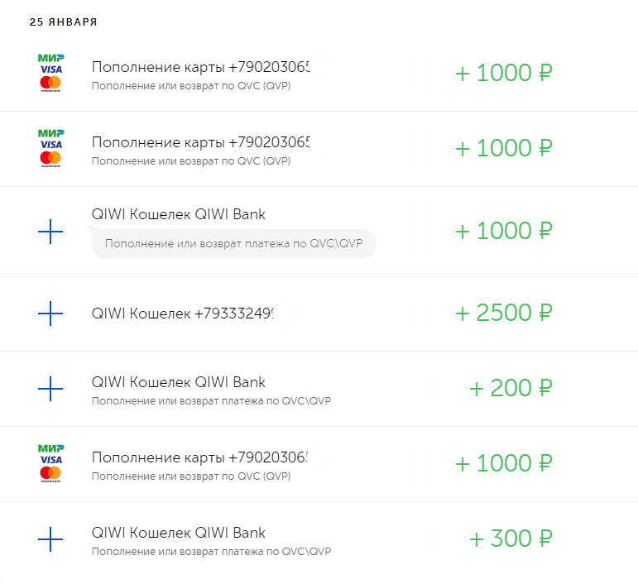Click the card logos icon in the first transaction
Viewport: 638px width, 584px height.
(50, 73)
